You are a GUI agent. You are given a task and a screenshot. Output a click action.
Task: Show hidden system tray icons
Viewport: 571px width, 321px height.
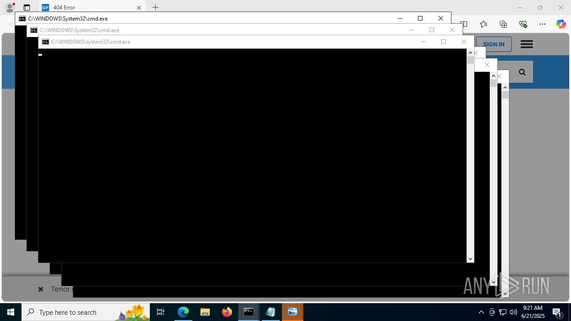point(481,312)
